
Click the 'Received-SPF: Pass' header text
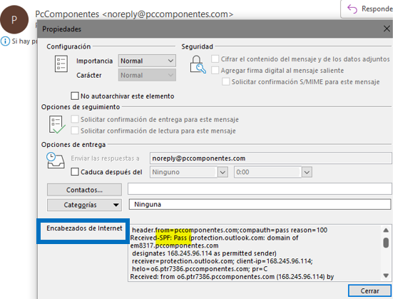point(158,238)
